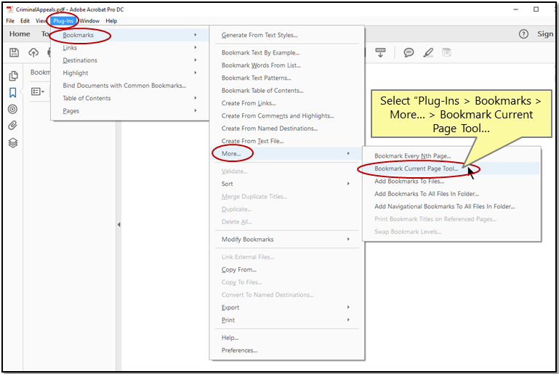Select Create From Comments and Highlights

(x=278, y=115)
